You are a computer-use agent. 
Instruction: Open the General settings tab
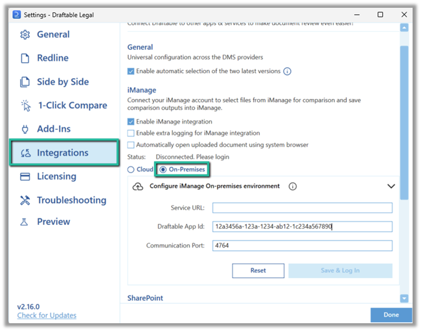tap(53, 34)
